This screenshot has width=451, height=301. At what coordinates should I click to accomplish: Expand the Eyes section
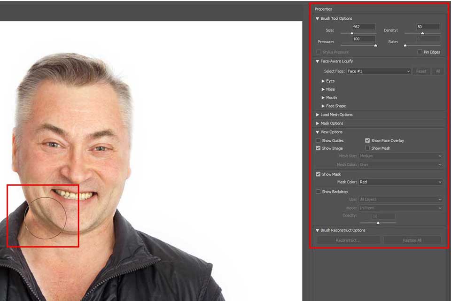[x=323, y=81]
